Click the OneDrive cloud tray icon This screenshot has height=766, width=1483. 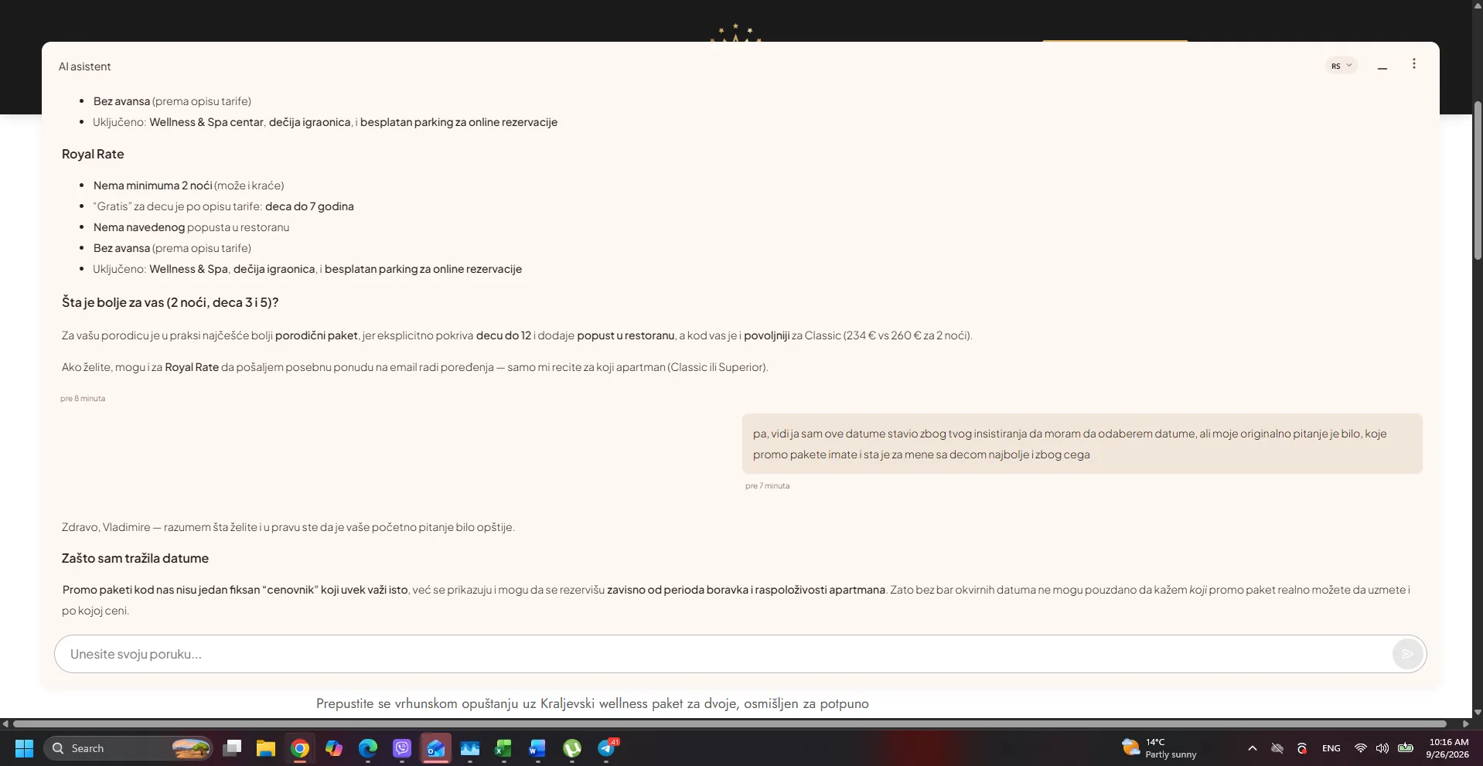tap(1277, 748)
